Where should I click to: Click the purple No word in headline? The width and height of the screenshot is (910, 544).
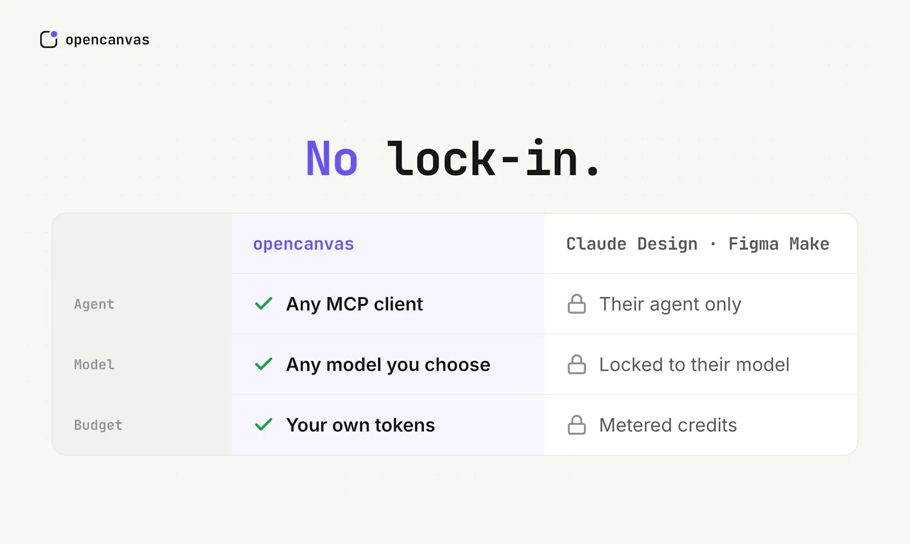pyautogui.click(x=332, y=159)
